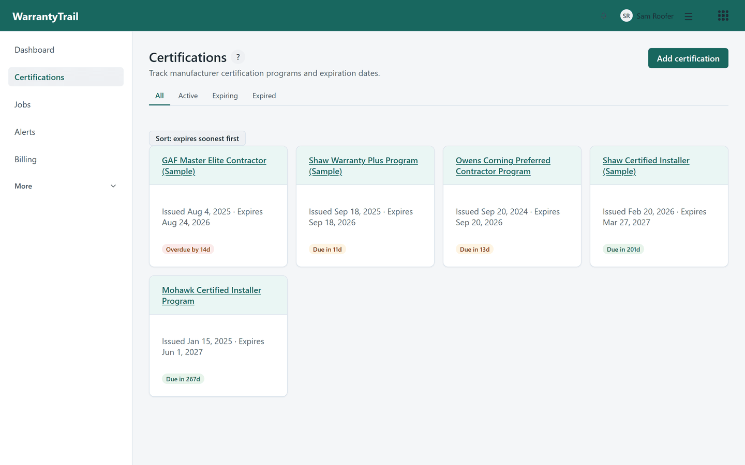Screen dimensions: 745x465
Task: Select Certifications in the sidebar
Action: pyautogui.click(x=66, y=77)
